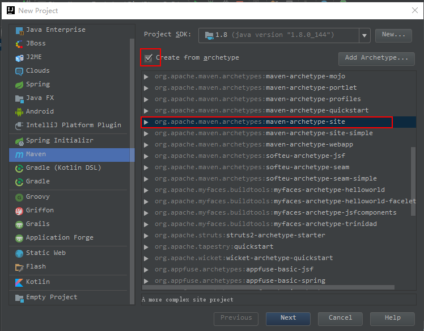Viewport: 424px width, 331px height.
Task: Select softeu-archetype-seam entry
Action: click(x=278, y=167)
